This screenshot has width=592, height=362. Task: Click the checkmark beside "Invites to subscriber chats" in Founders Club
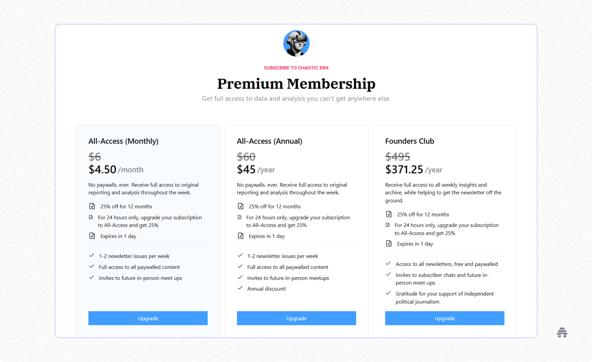[x=388, y=275]
